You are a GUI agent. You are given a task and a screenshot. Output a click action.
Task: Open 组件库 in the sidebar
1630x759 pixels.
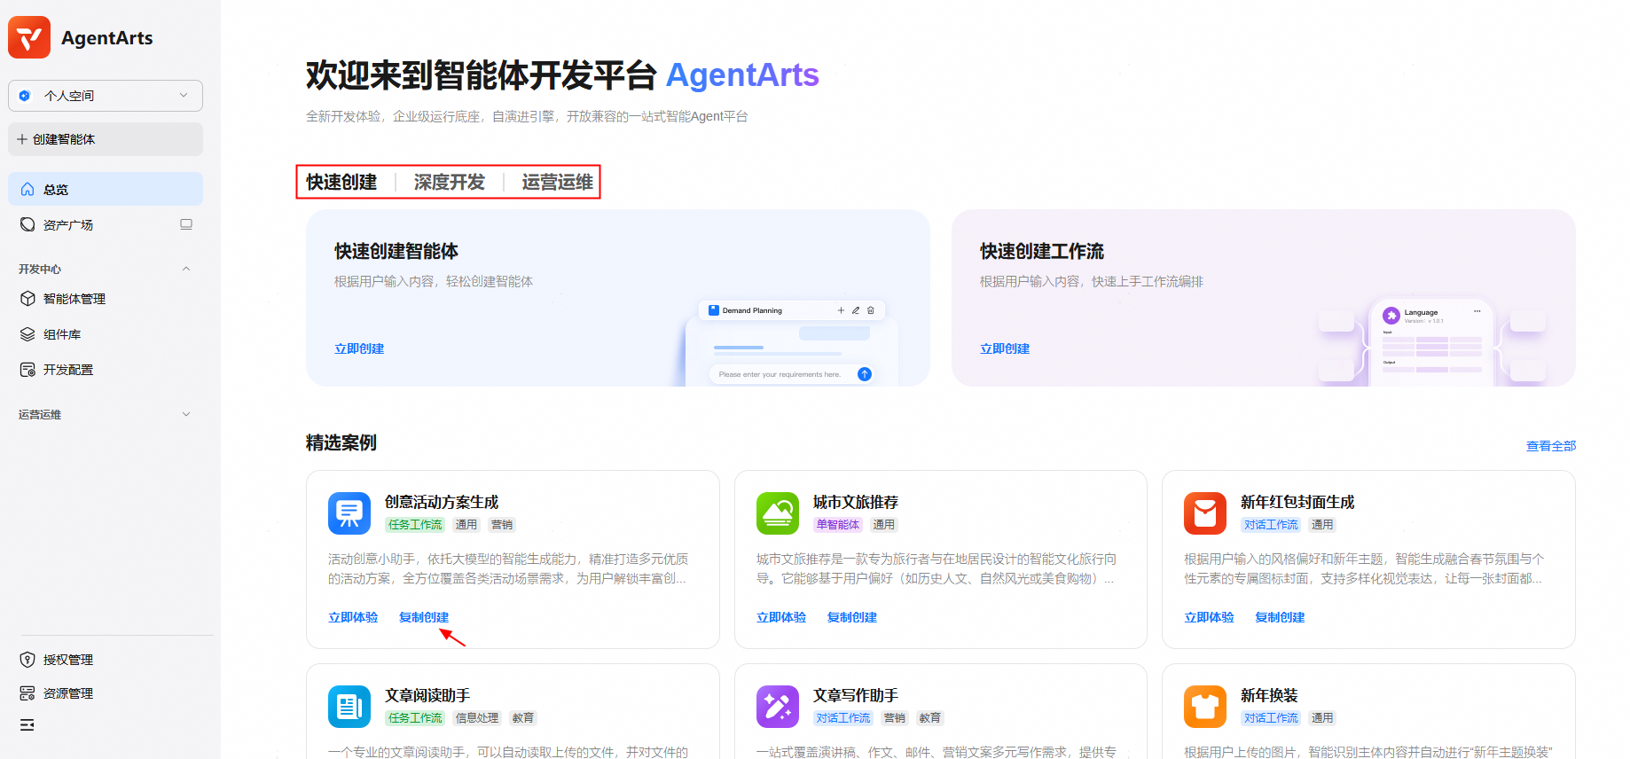tap(62, 334)
